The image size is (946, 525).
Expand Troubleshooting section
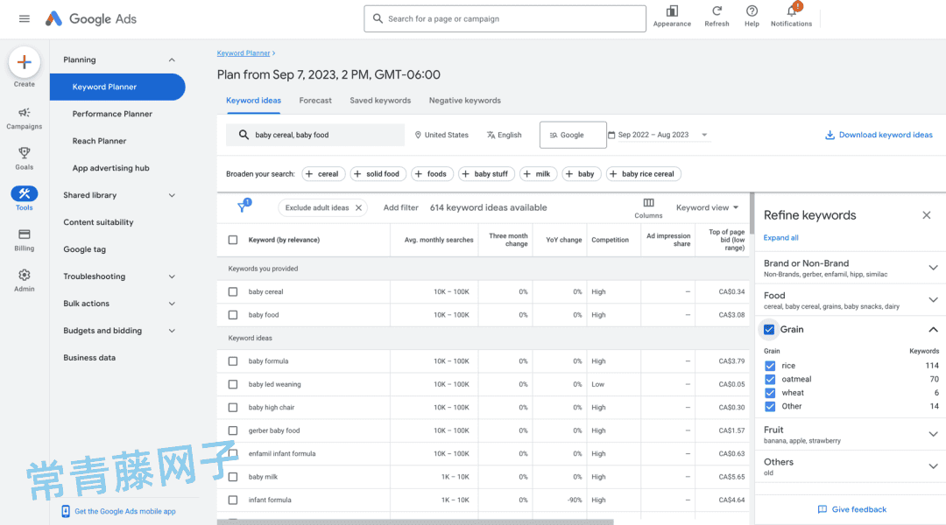(x=172, y=276)
